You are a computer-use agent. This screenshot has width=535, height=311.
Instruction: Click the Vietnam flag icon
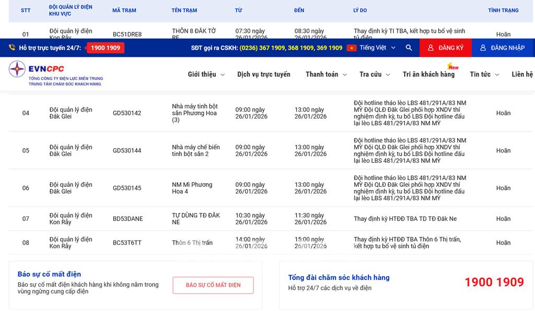351,48
